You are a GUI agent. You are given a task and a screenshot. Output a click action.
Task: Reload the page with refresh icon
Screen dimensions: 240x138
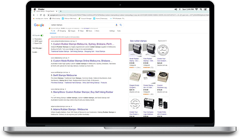(41, 15)
